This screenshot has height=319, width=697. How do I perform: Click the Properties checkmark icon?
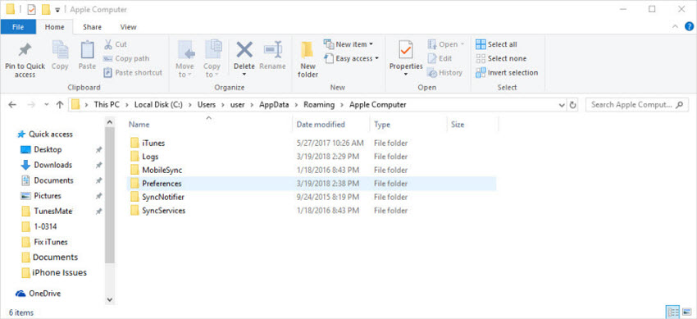tap(406, 50)
